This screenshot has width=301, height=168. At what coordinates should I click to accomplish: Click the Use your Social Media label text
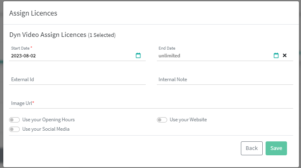point(46,129)
